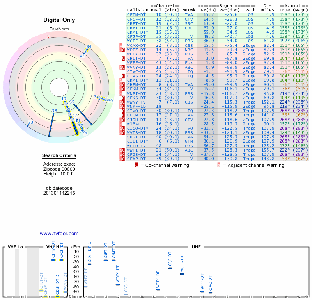Click the CHEM-DT callsign in the table
312x300 pixels.
(136, 85)
